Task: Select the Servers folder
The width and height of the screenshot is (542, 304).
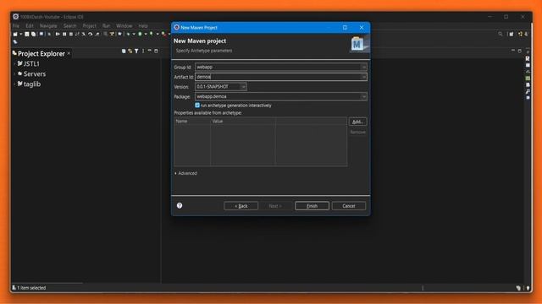Action: click(35, 73)
